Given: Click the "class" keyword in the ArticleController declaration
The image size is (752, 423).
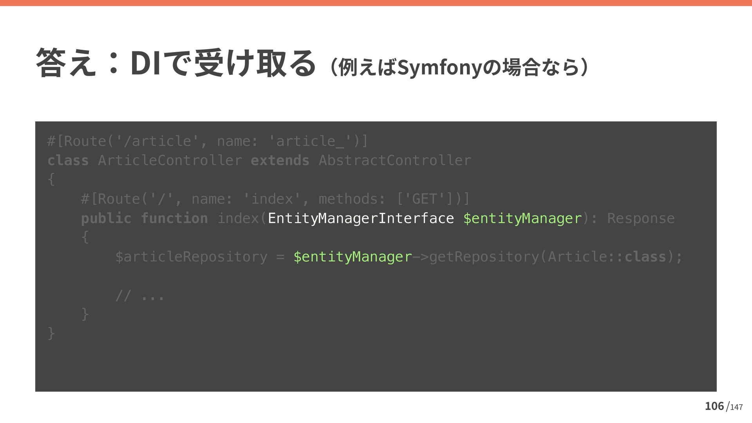Looking at the screenshot, I should coord(68,160).
